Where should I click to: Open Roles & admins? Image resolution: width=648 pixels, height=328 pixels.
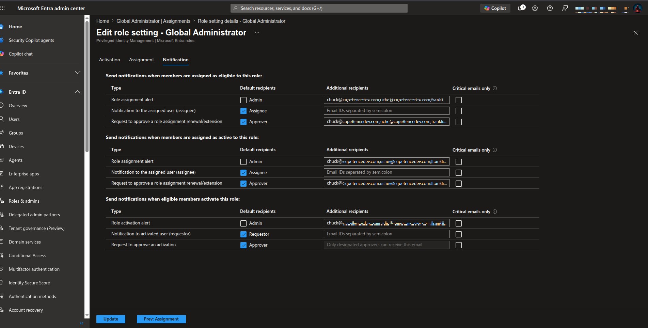coord(24,201)
